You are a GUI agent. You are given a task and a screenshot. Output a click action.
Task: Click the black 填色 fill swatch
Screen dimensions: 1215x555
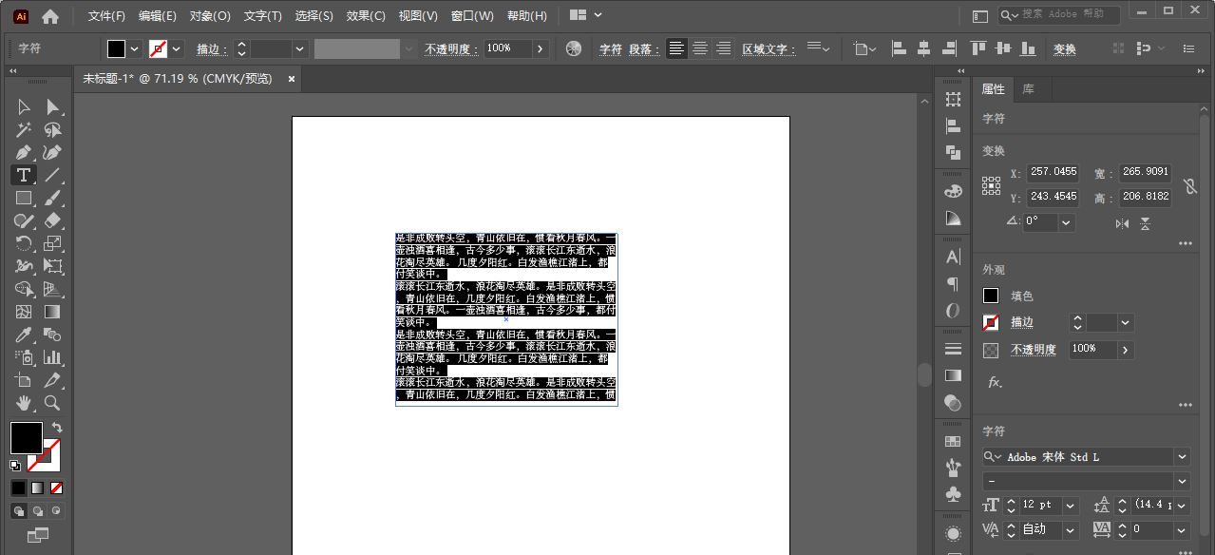point(991,297)
